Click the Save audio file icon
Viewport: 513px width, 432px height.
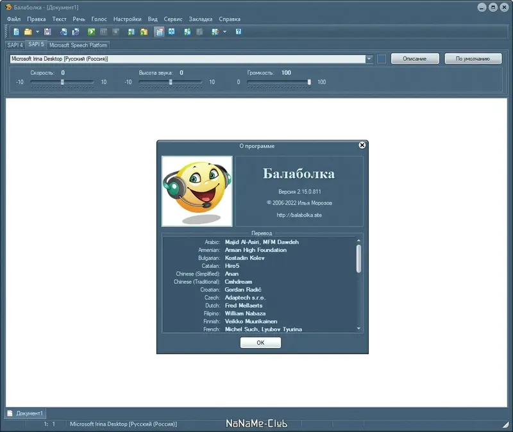point(63,31)
